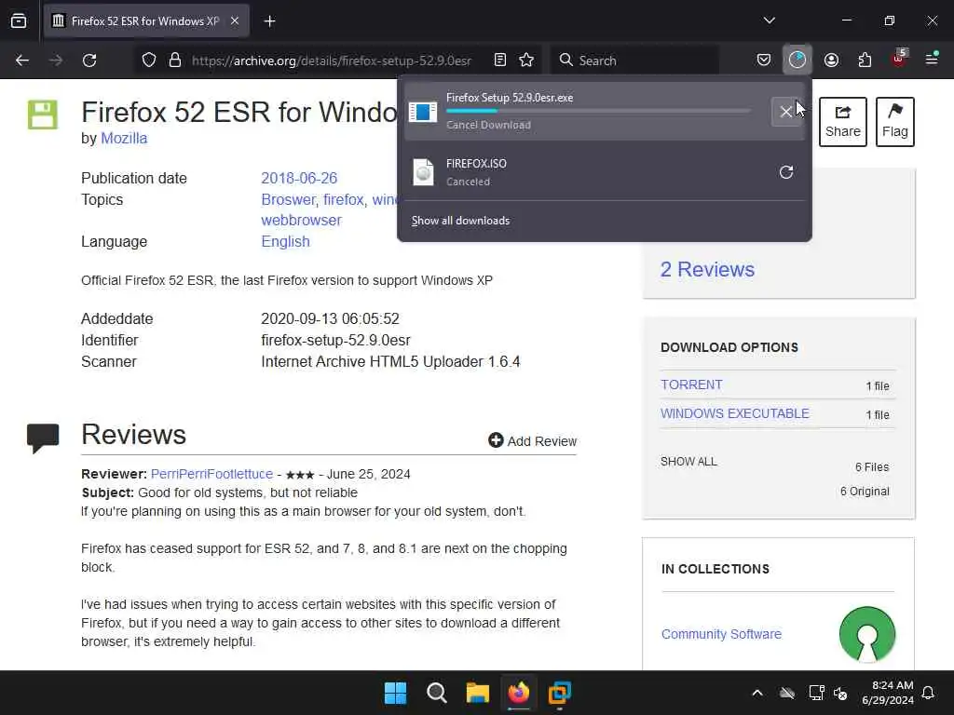Bookmark this page with the star icon
Screen dimensions: 954x715
(526, 61)
